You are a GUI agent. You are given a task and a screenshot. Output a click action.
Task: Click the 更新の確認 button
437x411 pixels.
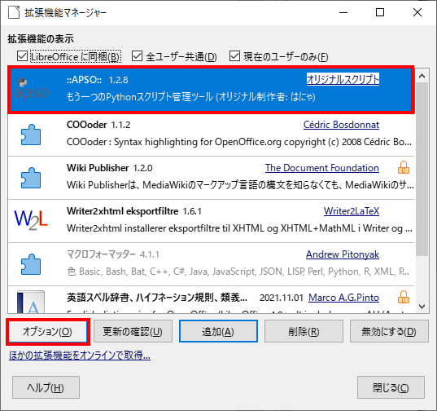(x=133, y=331)
